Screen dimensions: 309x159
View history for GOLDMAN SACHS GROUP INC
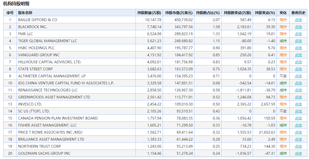click(298, 154)
